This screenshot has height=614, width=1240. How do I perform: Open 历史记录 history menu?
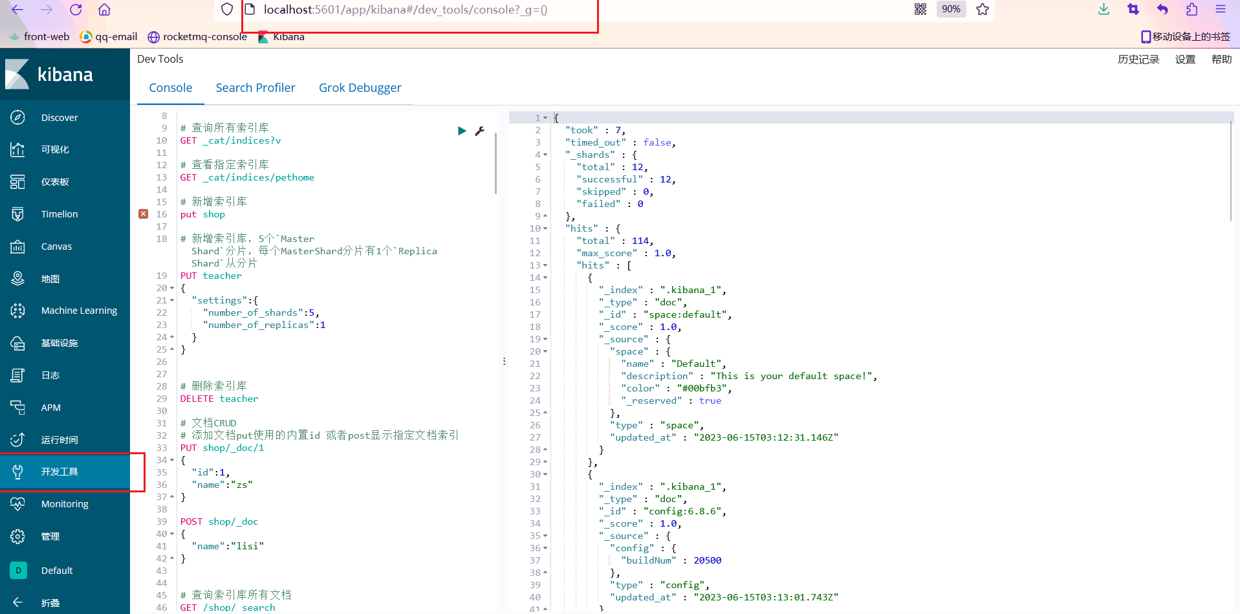1138,59
